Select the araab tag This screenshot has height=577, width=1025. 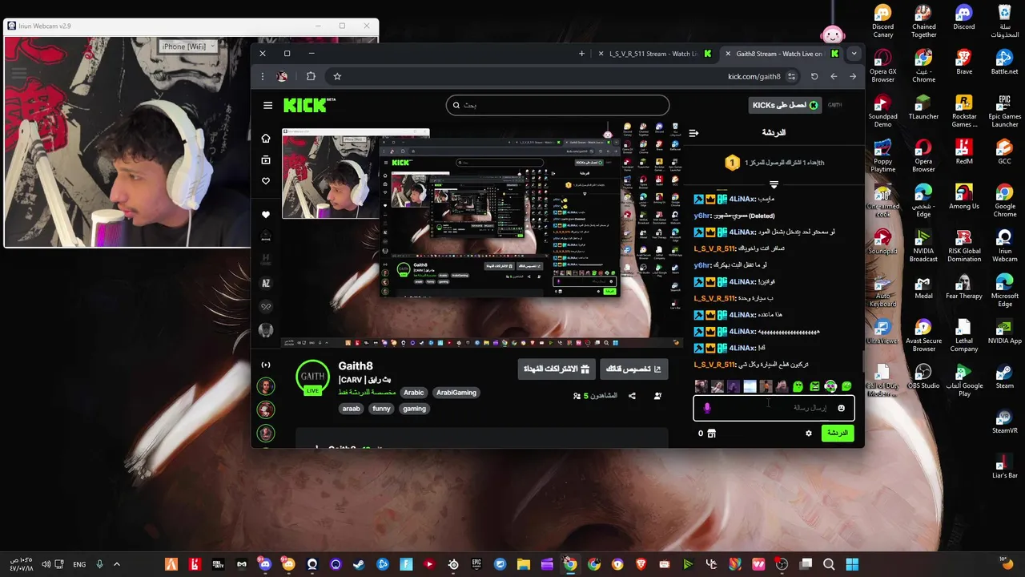352,409
